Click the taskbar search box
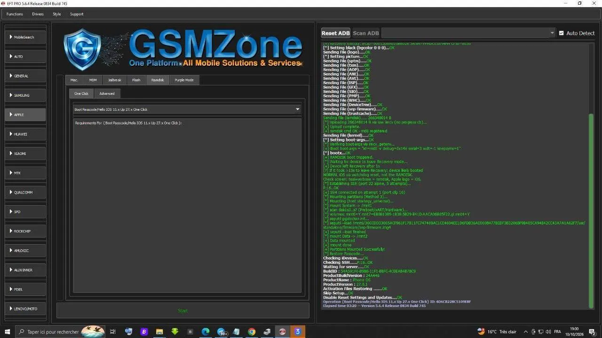The width and height of the screenshot is (602, 338). click(60, 331)
